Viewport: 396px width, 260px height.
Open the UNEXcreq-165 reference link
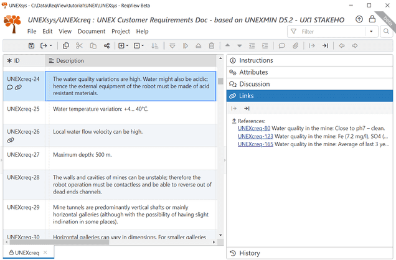[x=255, y=144]
